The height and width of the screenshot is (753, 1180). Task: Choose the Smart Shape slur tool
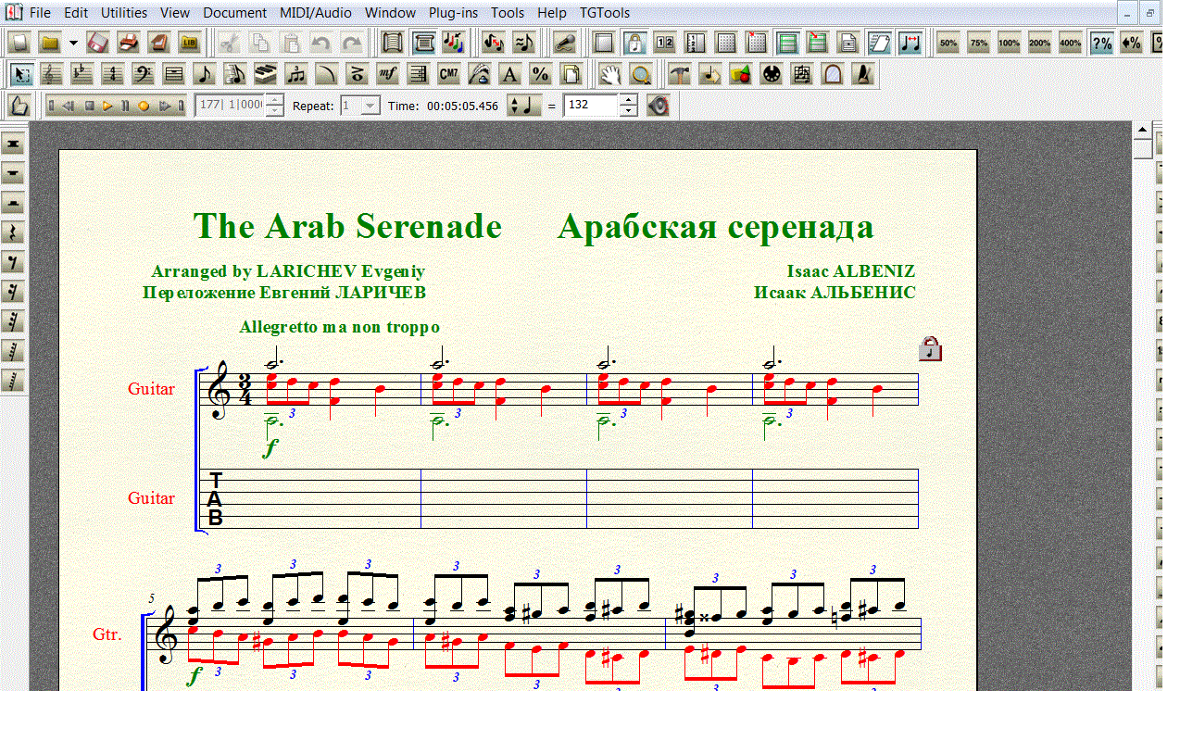tap(327, 74)
